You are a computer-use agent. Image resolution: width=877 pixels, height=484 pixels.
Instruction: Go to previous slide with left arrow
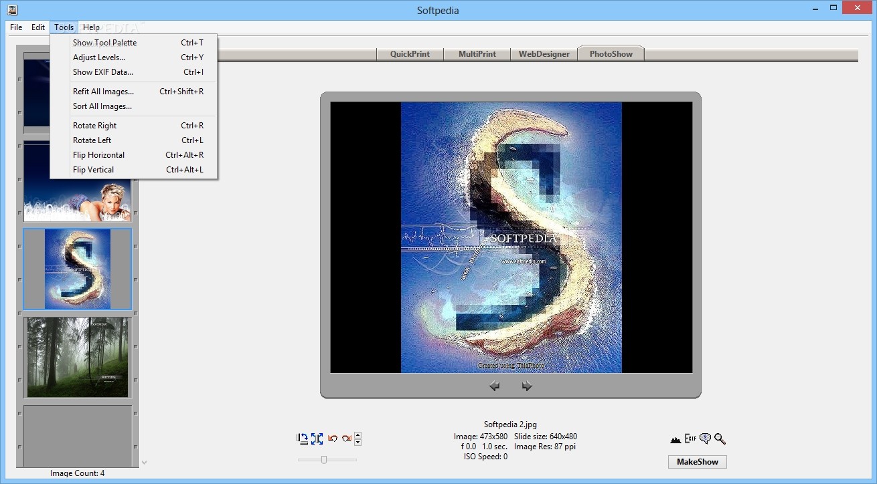(495, 386)
